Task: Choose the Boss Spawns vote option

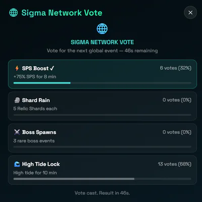Action: tap(103, 138)
